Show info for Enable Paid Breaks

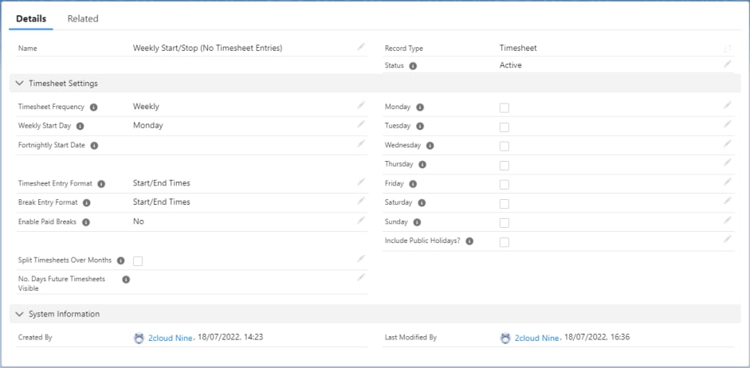pos(85,222)
